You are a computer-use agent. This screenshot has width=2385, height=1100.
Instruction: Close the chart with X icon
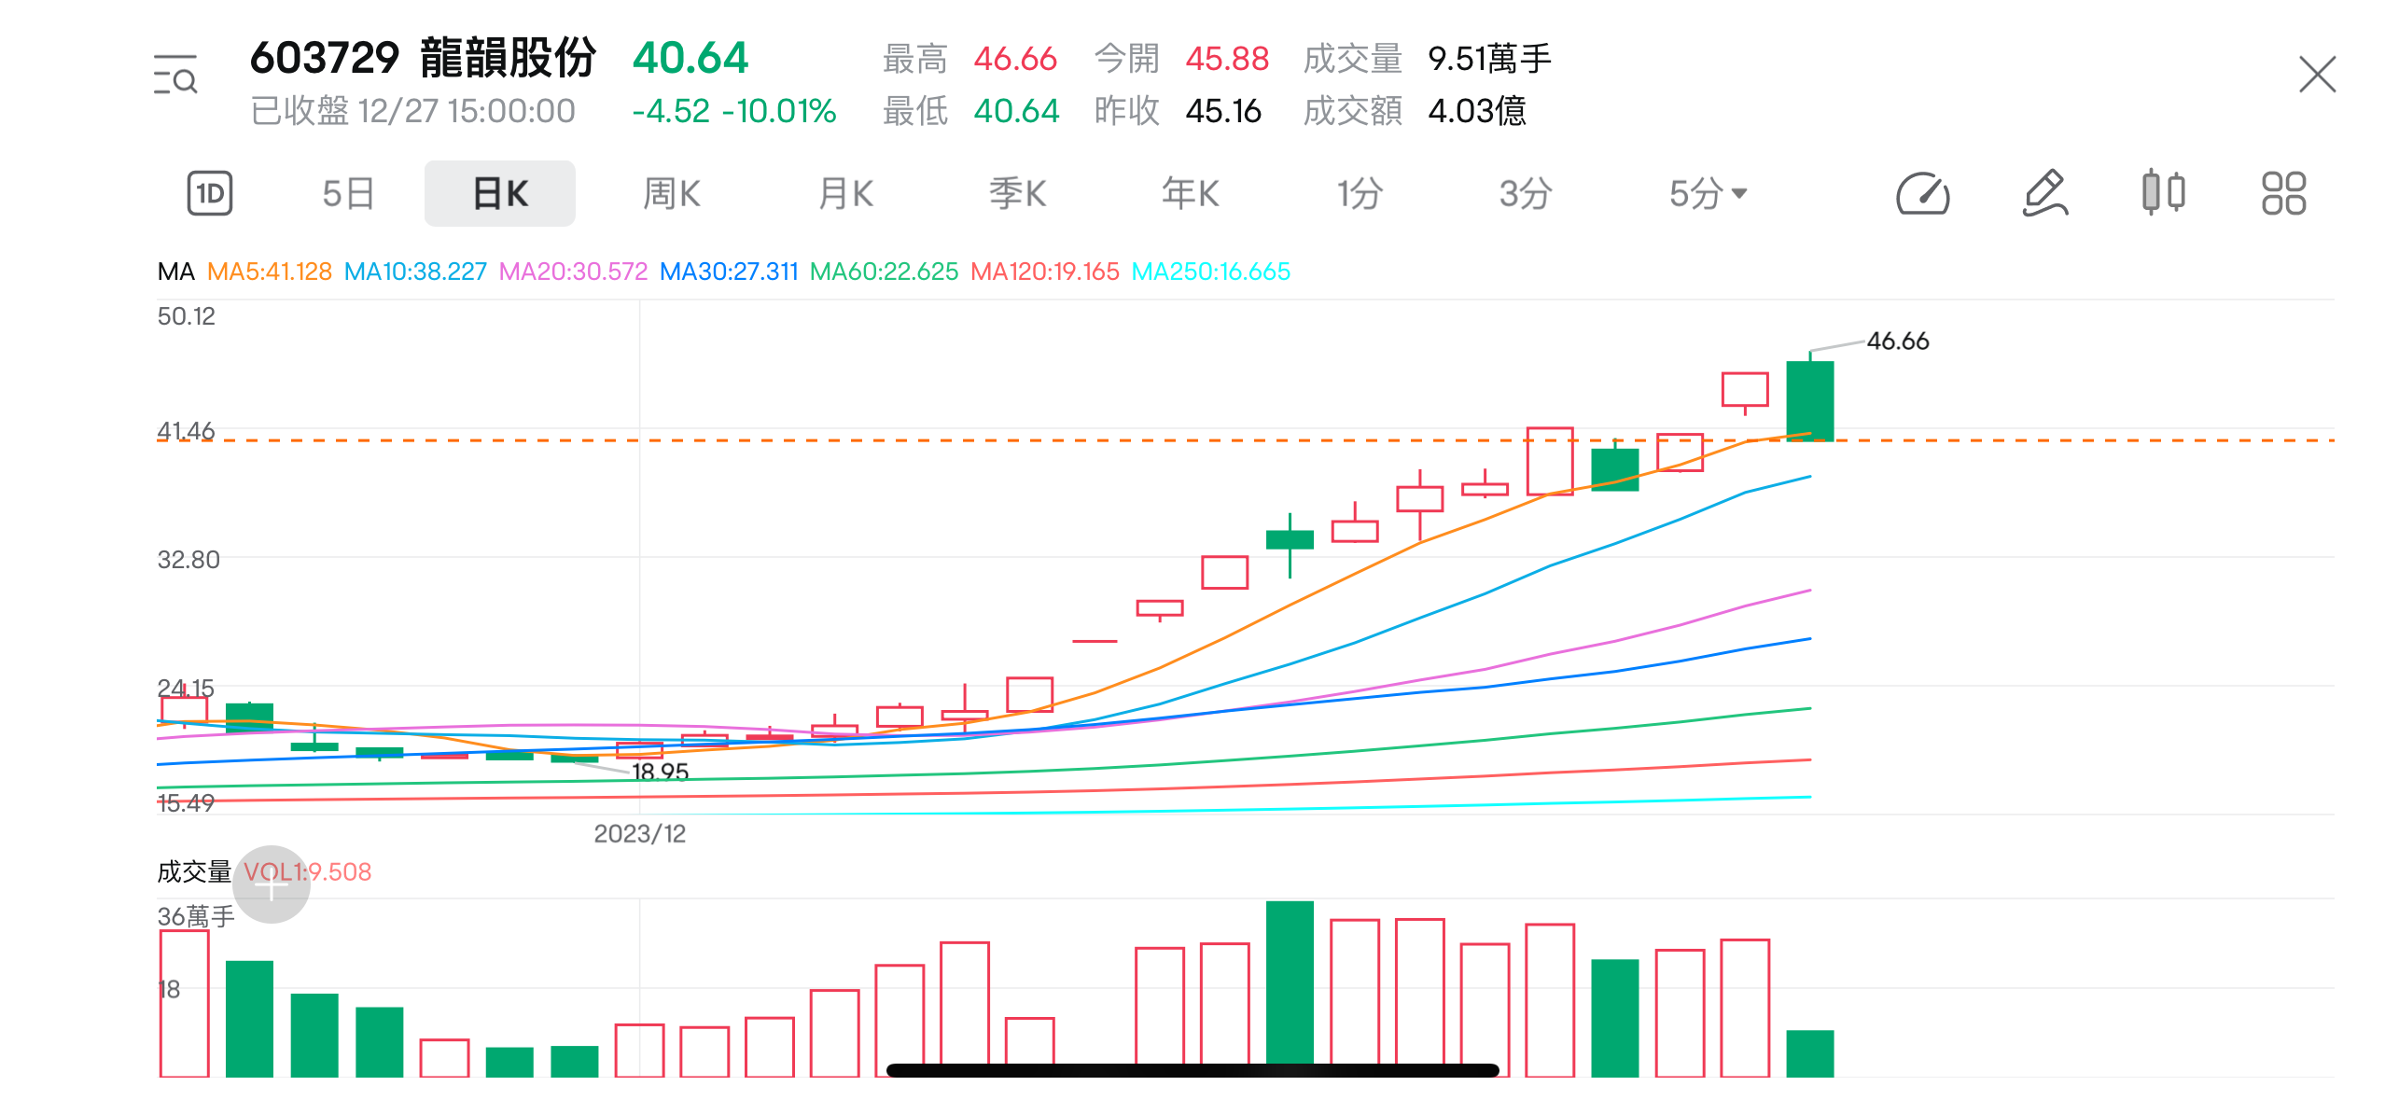[2317, 75]
